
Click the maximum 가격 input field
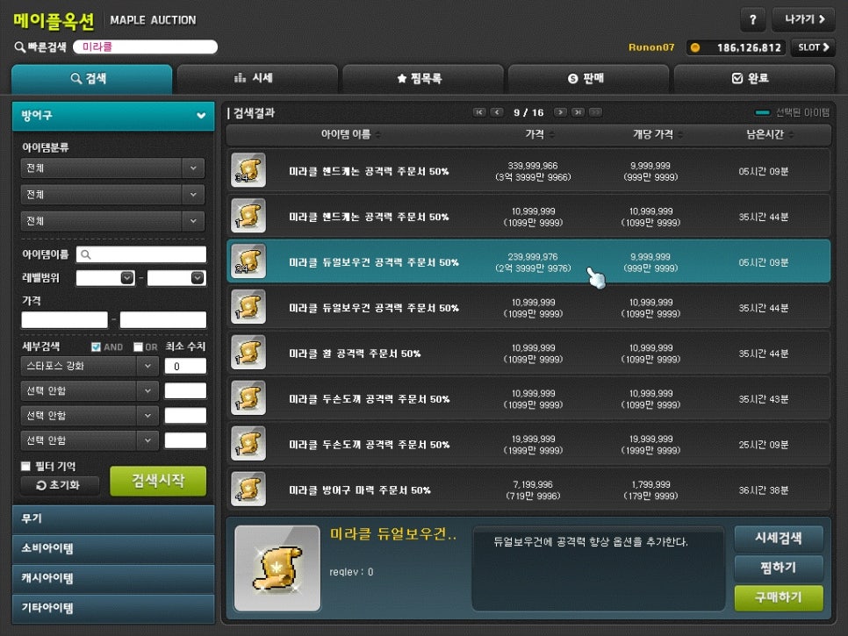[x=162, y=320]
